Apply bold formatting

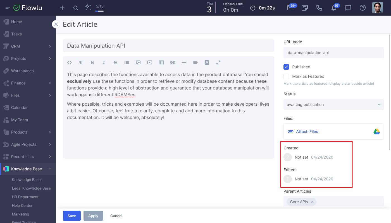92,62
